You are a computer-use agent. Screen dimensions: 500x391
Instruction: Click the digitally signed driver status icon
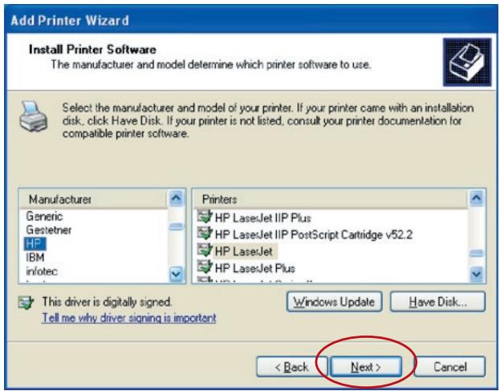coord(26,303)
